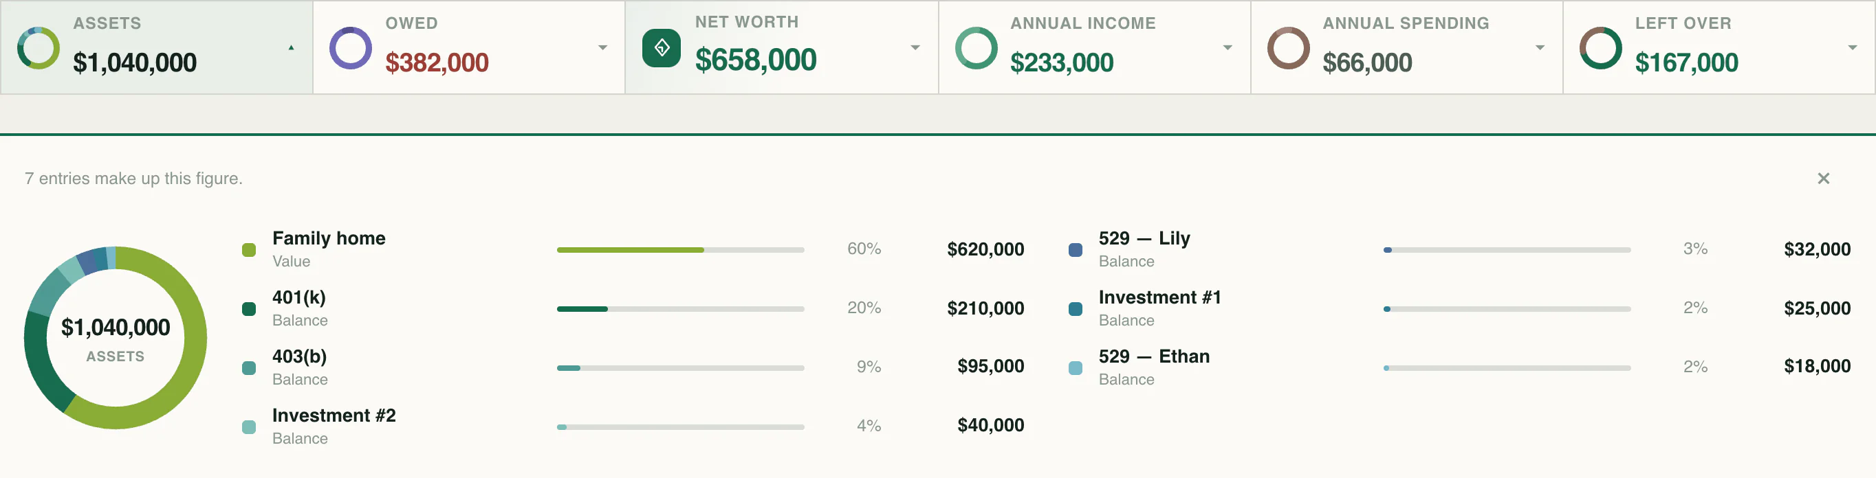The image size is (1876, 478).
Task: Open the Left Over dropdown arrow
Action: click(x=1852, y=48)
